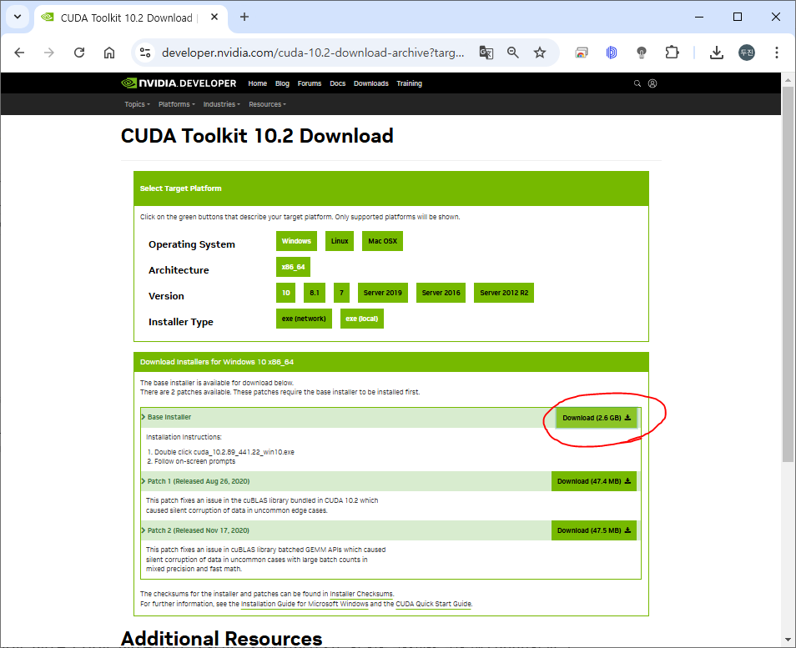
Task: Select Linux operating system
Action: click(x=340, y=241)
